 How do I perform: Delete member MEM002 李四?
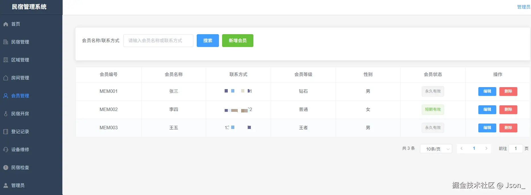coord(508,110)
